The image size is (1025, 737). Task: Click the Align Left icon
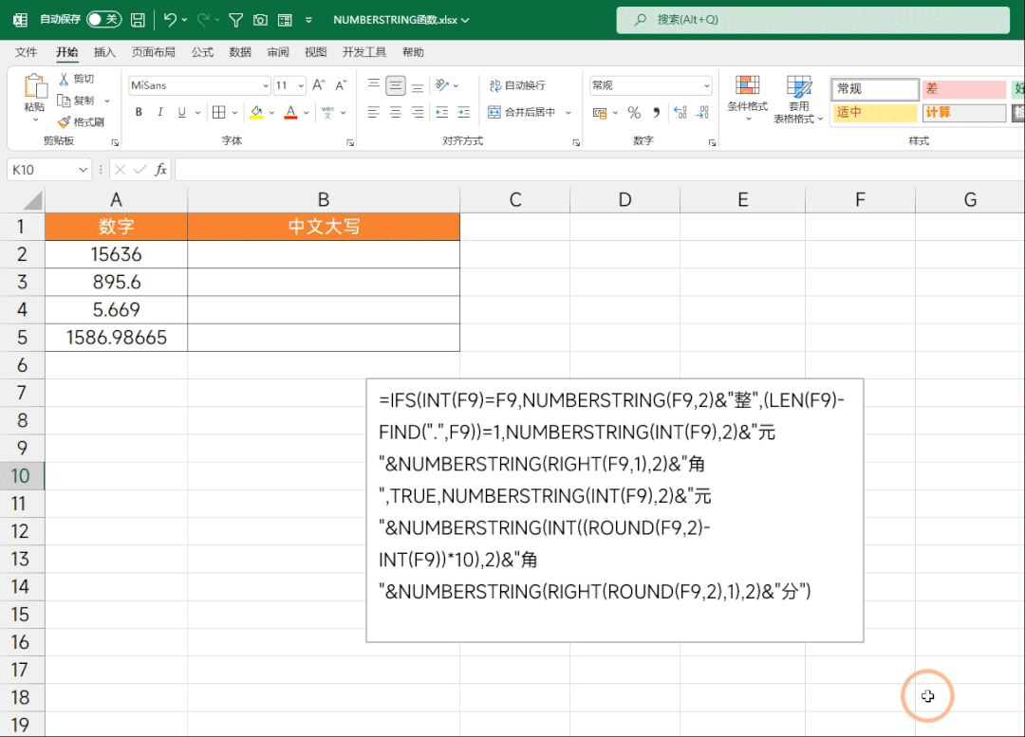(373, 112)
